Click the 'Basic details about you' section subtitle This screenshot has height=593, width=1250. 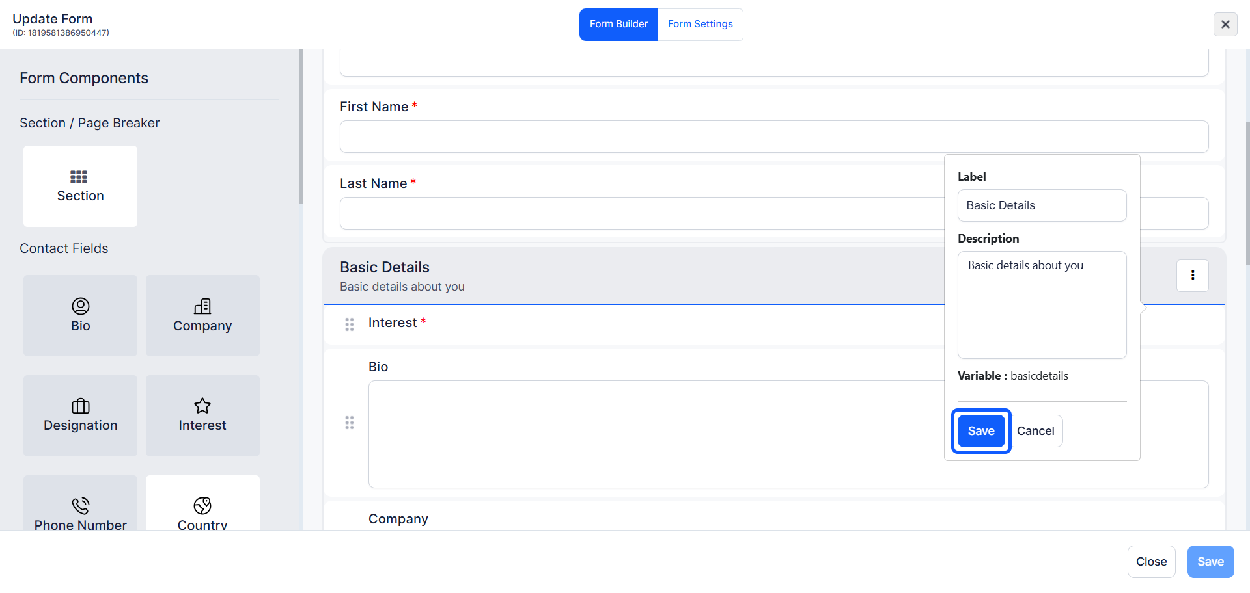click(x=402, y=287)
